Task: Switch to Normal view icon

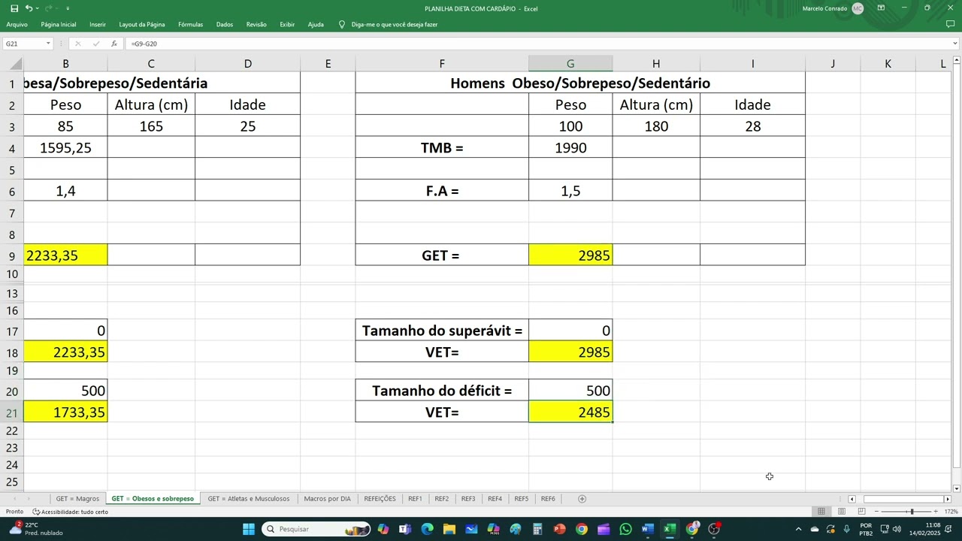Action: click(821, 512)
